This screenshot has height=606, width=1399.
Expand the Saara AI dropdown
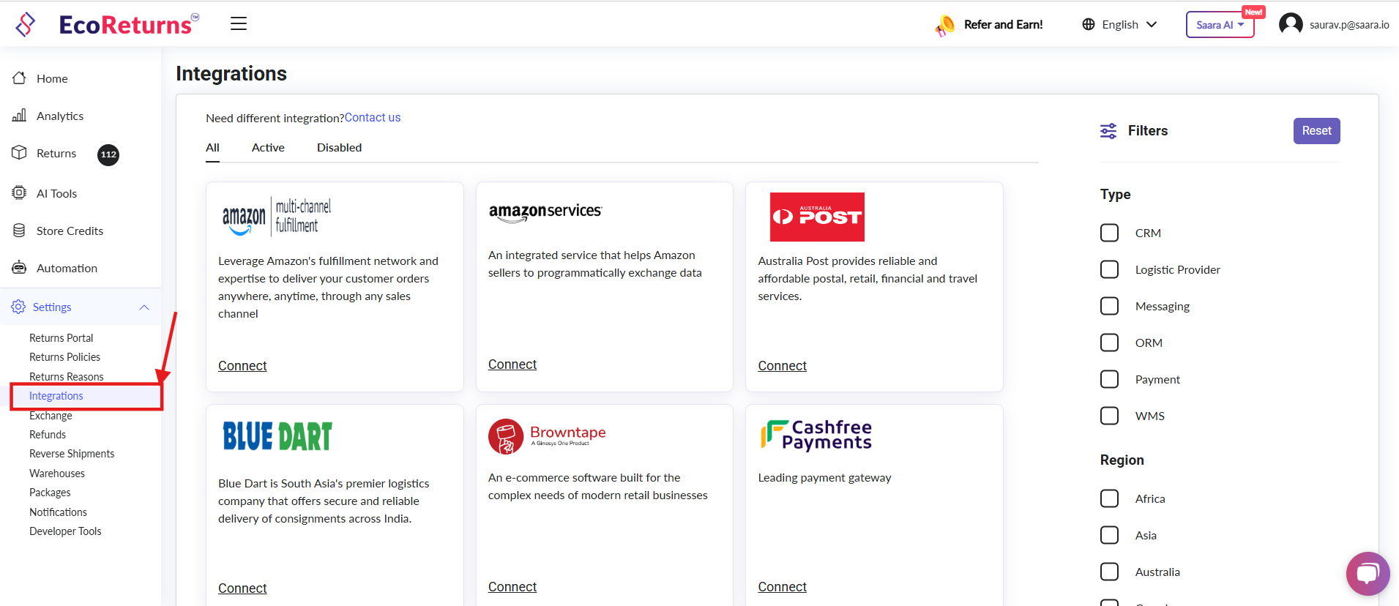pyautogui.click(x=1219, y=25)
